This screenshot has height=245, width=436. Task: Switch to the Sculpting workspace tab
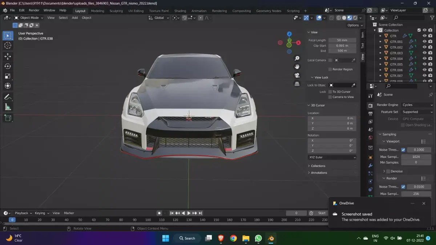click(x=116, y=11)
